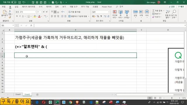Click the percent style icon
187x105 pixels.
98,16
